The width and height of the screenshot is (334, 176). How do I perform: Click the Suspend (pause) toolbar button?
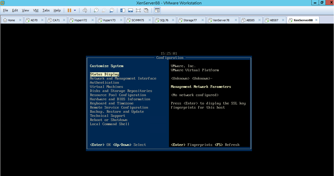tap(69, 10)
